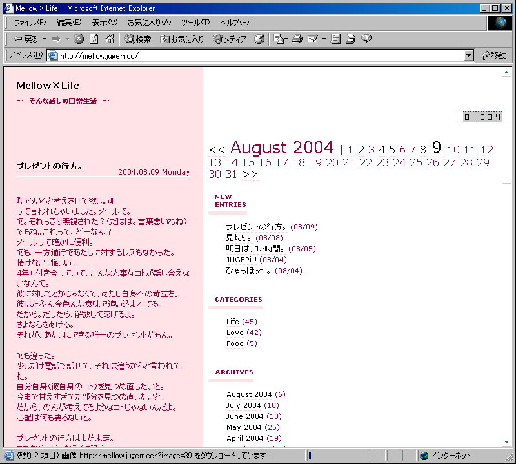Open the address bar dropdown list
This screenshot has height=464, width=516.
tap(469, 55)
